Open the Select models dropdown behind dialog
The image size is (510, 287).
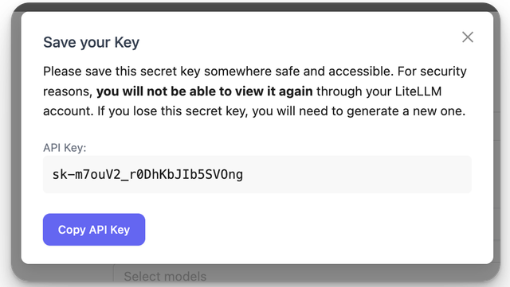pyautogui.click(x=165, y=277)
